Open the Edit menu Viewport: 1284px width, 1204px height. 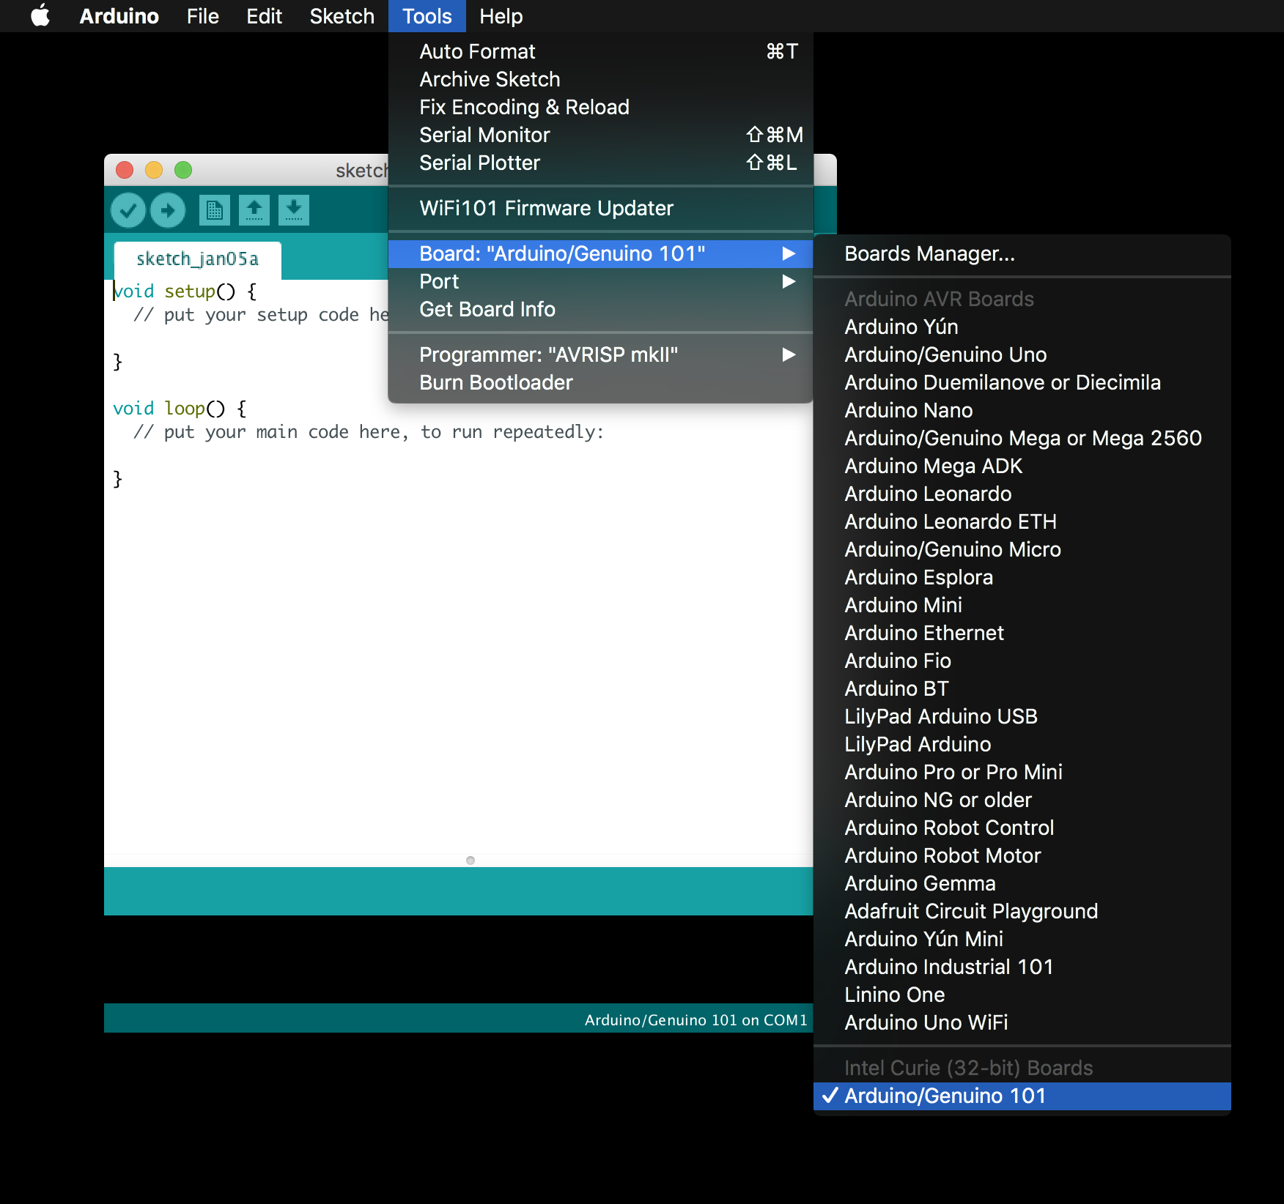pyautogui.click(x=265, y=16)
